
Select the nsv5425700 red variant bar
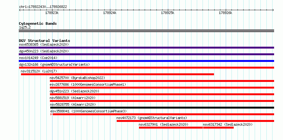tap(162, 81)
